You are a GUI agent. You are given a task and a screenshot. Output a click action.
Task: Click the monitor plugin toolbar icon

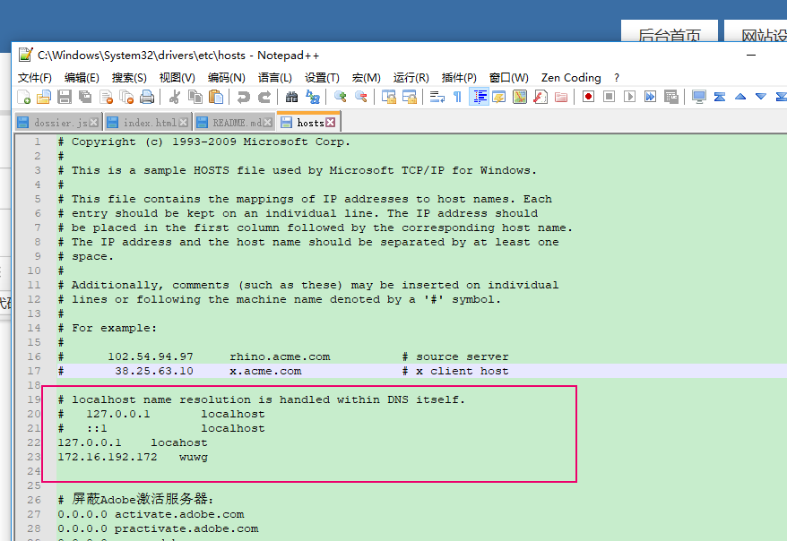[698, 96]
